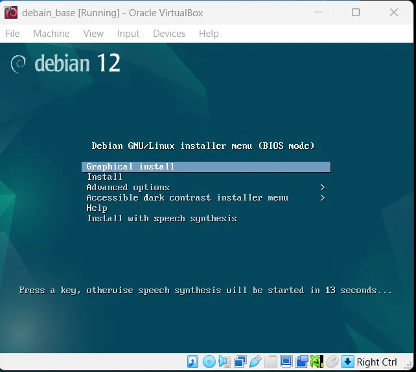The width and height of the screenshot is (416, 372).
Task: Open the optical disk drive indicator
Action: 209,362
